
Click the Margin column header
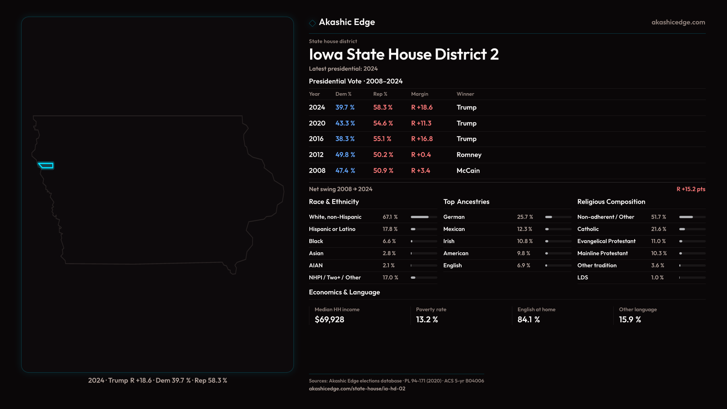pos(420,94)
